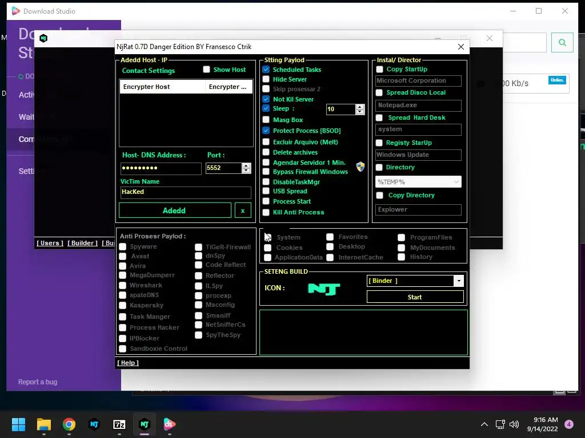This screenshot has height=438, width=585.
Task: Open File Explorer from the taskbar
Action: (x=43, y=424)
